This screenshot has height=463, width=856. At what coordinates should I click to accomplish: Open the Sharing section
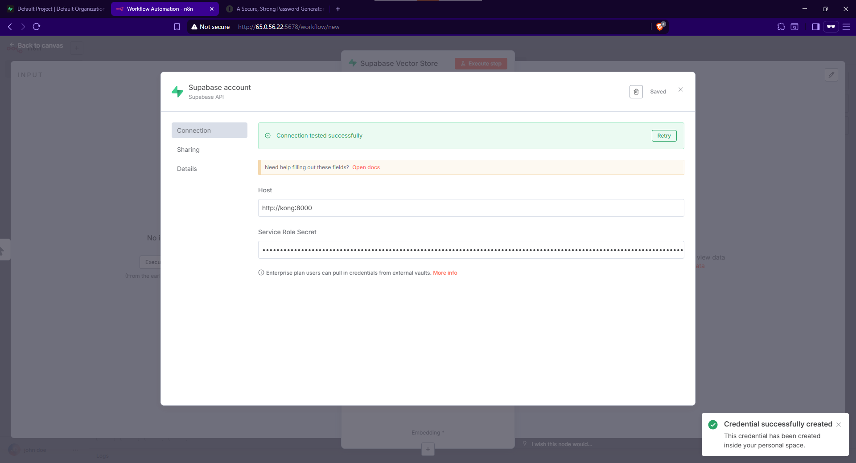point(188,150)
